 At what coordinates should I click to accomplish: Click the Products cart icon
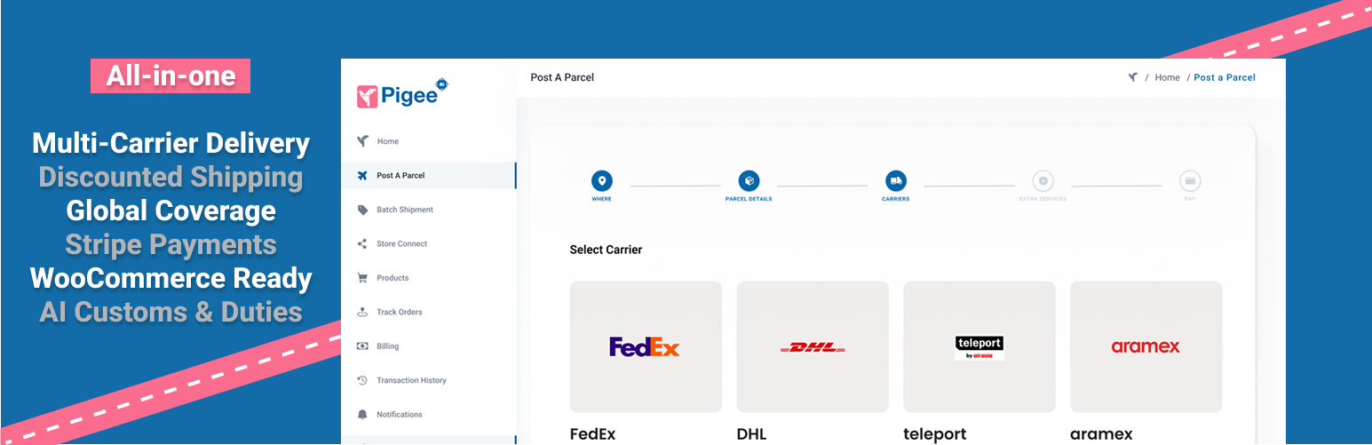(362, 278)
